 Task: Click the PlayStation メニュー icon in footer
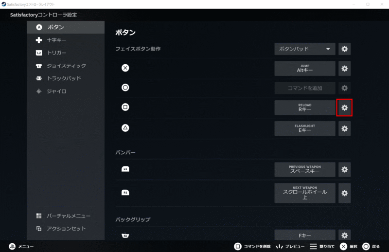(x=12, y=246)
